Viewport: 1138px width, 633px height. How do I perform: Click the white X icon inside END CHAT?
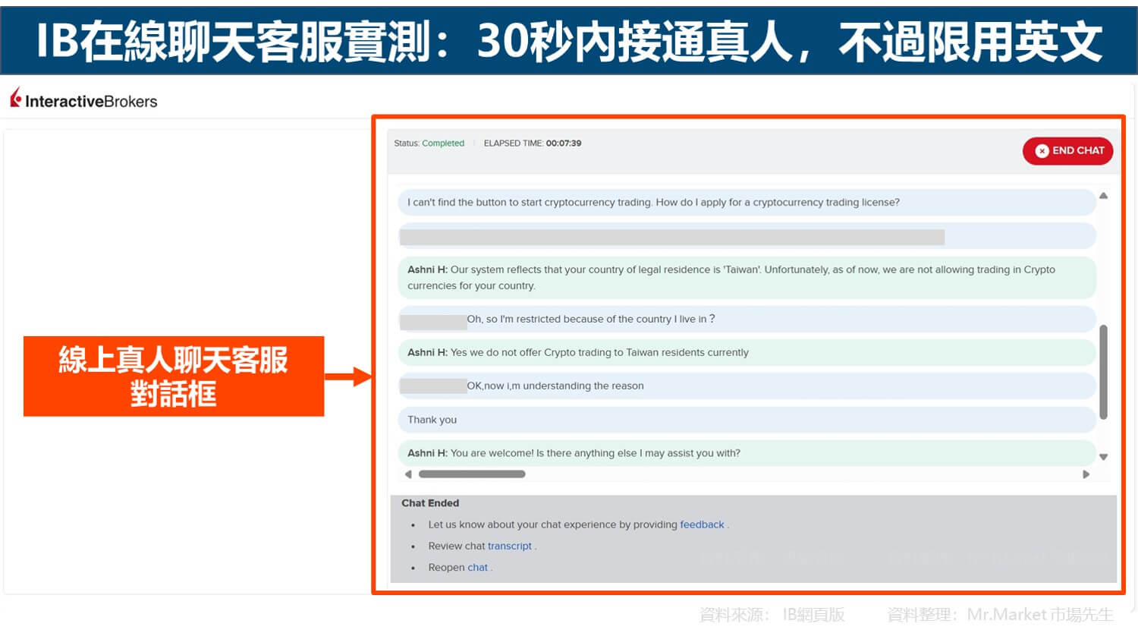[1042, 151]
